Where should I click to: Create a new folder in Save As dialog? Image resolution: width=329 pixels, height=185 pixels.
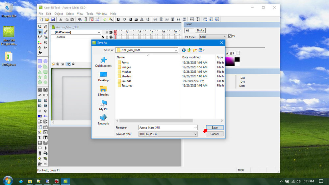[x=195, y=50]
